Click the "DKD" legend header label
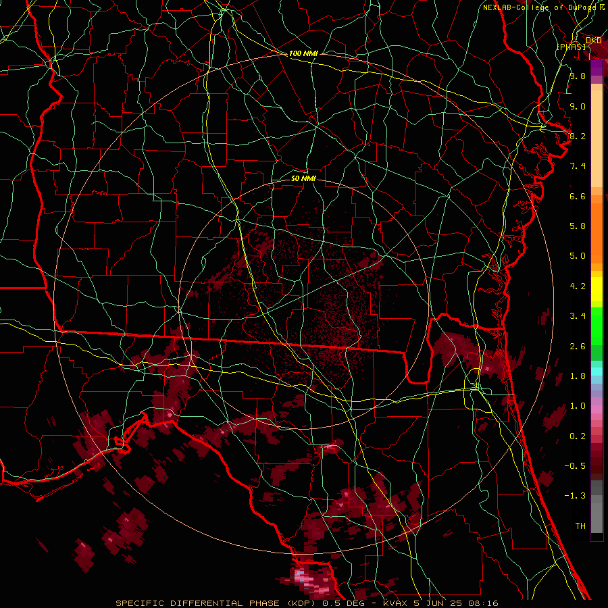This screenshot has width=608, height=608. tap(594, 41)
